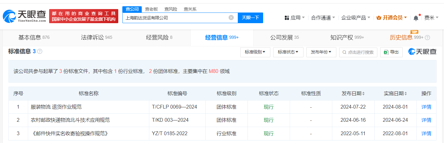Click implementation date 2024-06-24

[x=396, y=120]
